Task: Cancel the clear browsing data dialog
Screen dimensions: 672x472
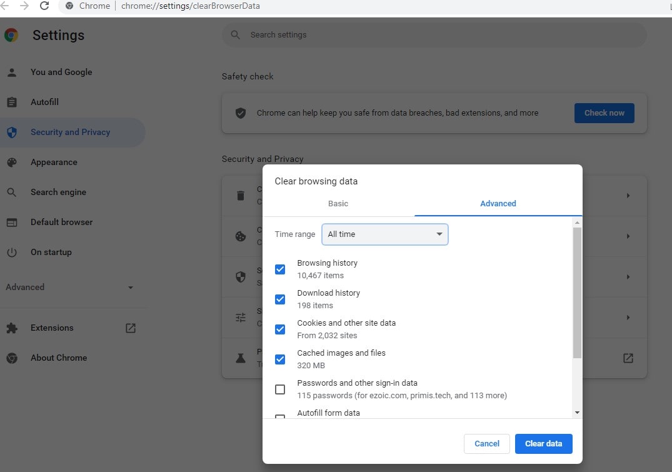Action: 486,443
